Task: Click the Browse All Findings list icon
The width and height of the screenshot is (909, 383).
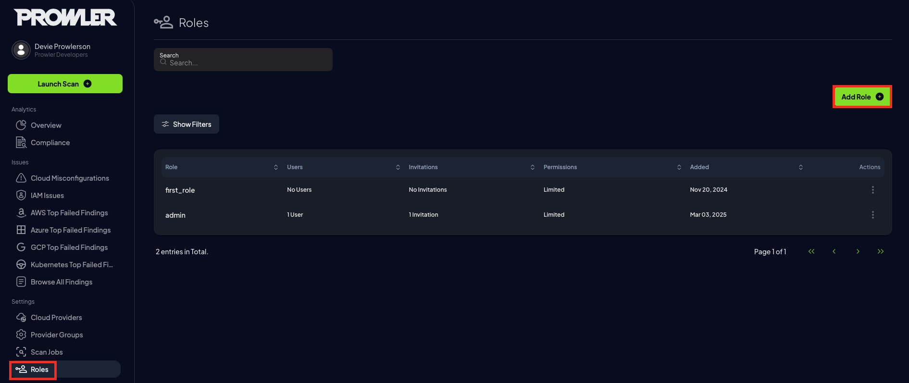Action: (x=21, y=282)
